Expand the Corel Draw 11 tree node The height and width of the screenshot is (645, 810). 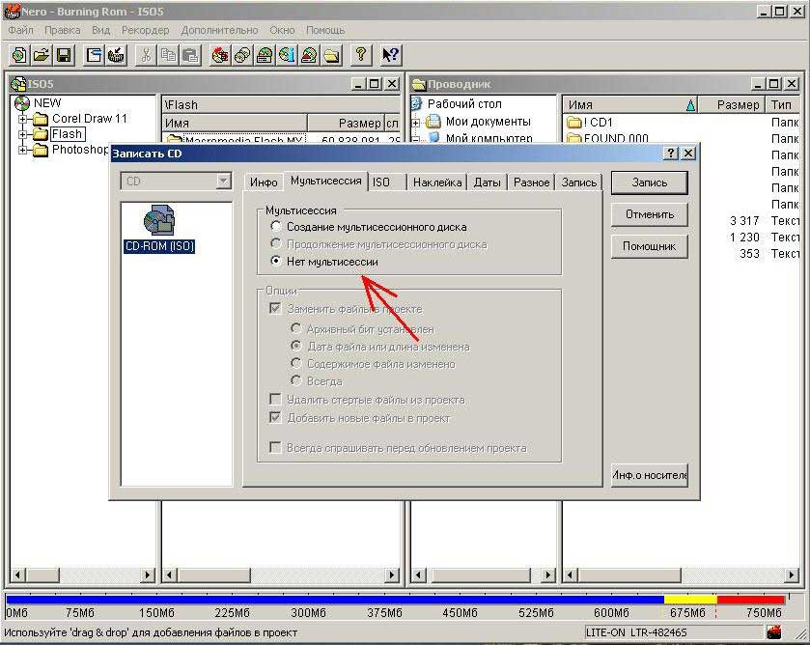tap(22, 119)
